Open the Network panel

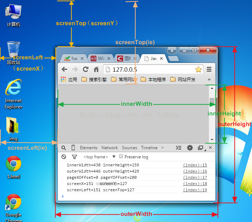click(x=110, y=148)
